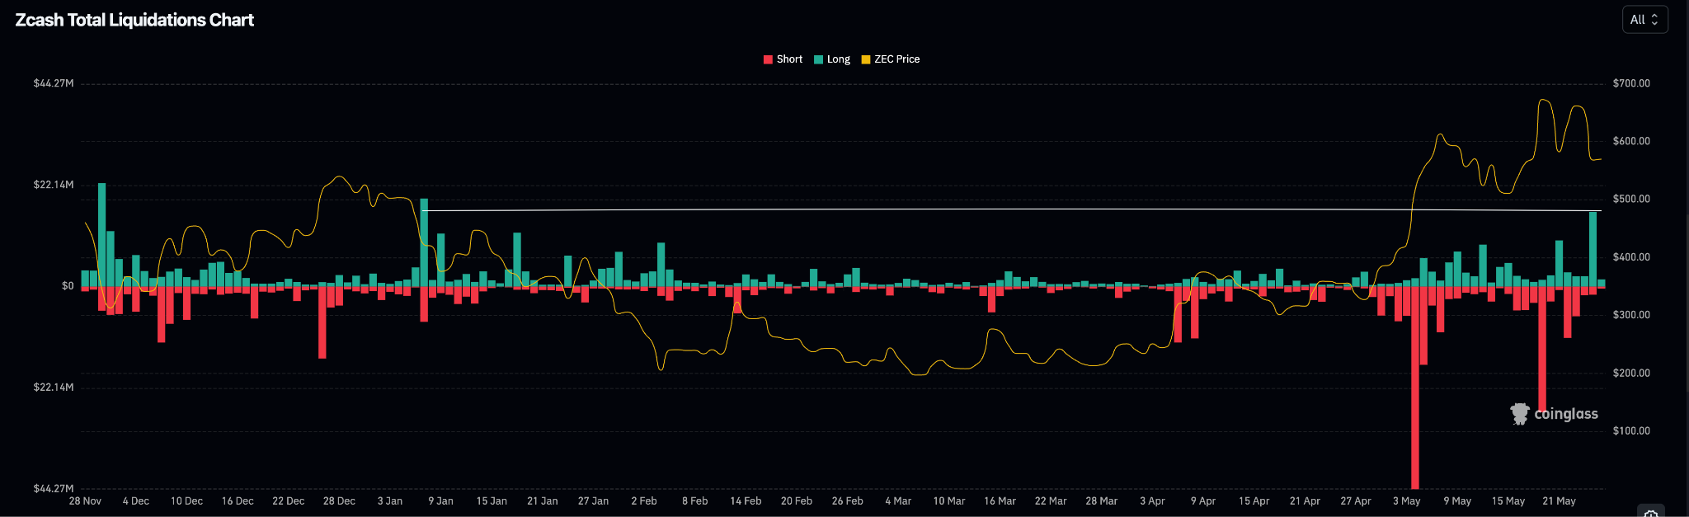Click the 15 Jan date label
The width and height of the screenshot is (1689, 517).
point(492,501)
